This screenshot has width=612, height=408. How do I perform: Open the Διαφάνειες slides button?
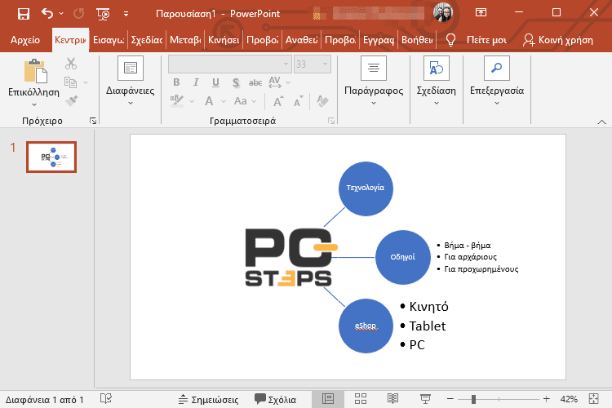[x=131, y=81]
